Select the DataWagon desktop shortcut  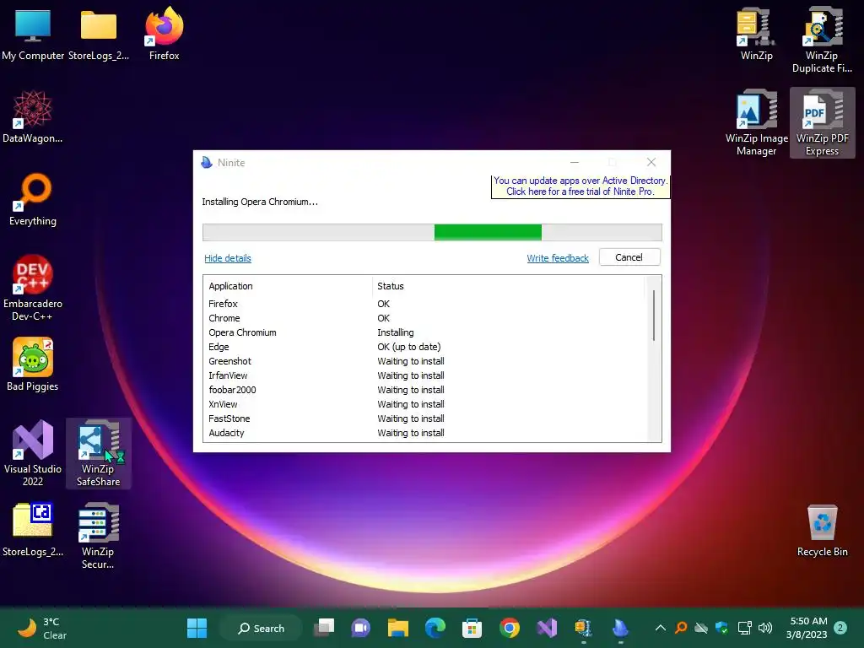pyautogui.click(x=33, y=116)
